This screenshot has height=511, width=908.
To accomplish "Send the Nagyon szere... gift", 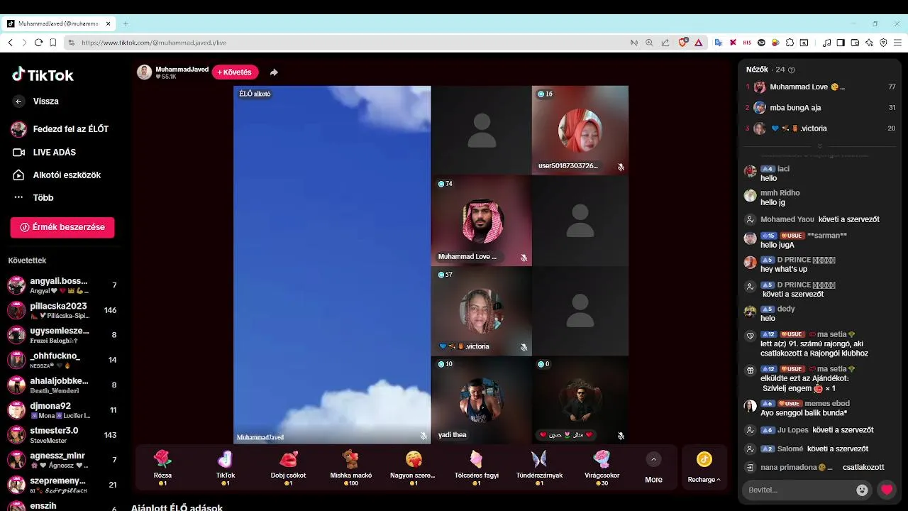I will (x=413, y=467).
